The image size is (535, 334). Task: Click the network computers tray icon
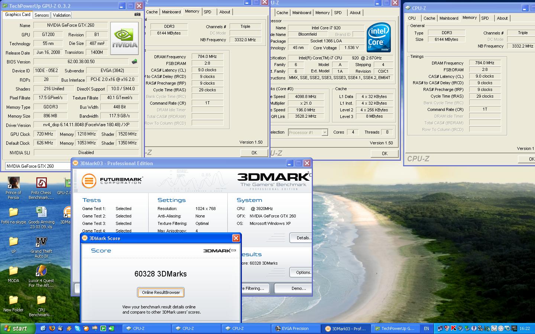440,328
